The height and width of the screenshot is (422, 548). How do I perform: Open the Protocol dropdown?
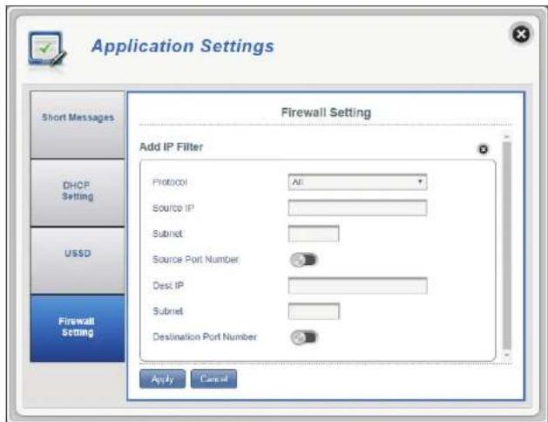[x=357, y=182]
